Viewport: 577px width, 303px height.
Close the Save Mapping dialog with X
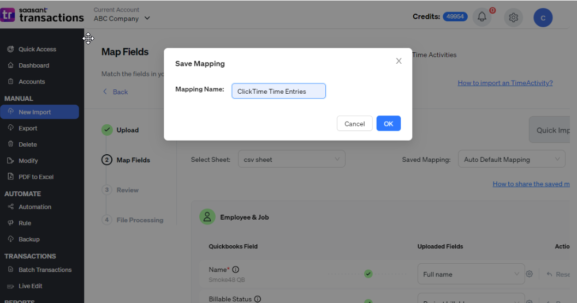click(x=398, y=61)
